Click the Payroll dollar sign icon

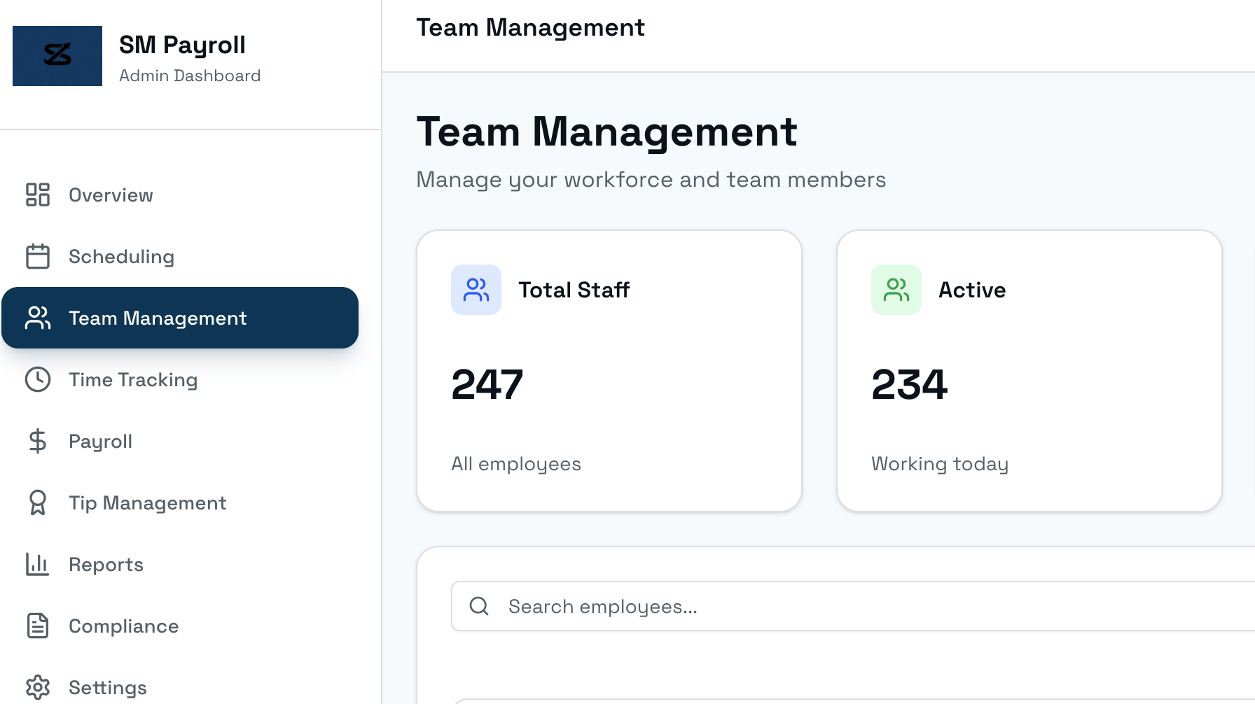point(37,441)
